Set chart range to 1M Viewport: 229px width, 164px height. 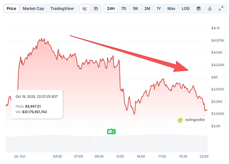tap(135, 8)
